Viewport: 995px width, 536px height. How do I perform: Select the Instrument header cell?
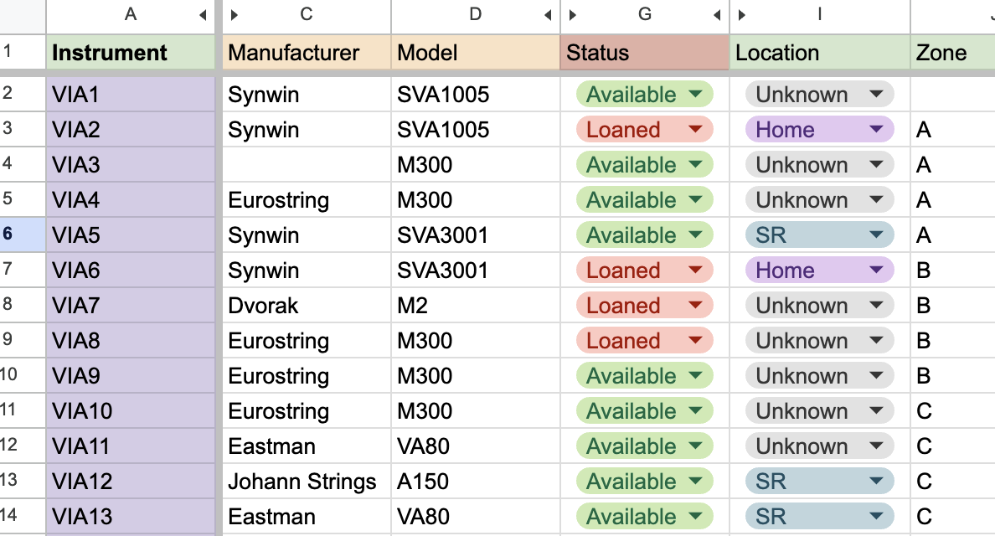131,52
